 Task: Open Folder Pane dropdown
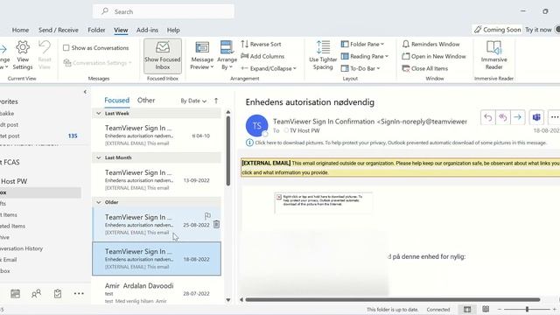point(362,44)
